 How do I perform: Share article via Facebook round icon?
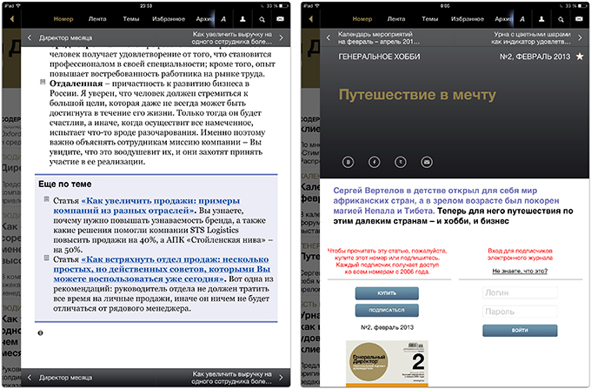coord(375,162)
